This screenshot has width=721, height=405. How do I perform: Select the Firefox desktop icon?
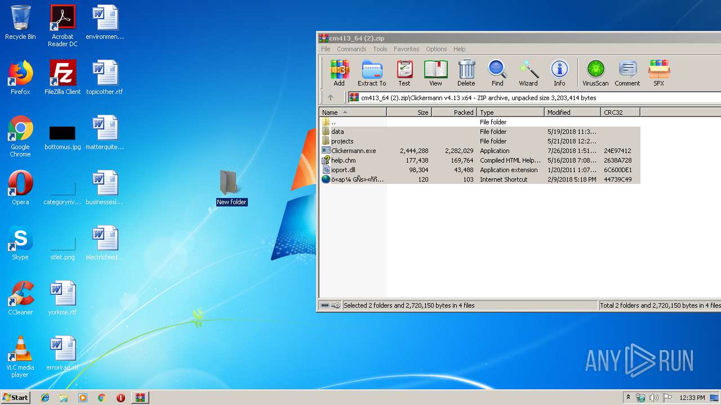point(20,78)
